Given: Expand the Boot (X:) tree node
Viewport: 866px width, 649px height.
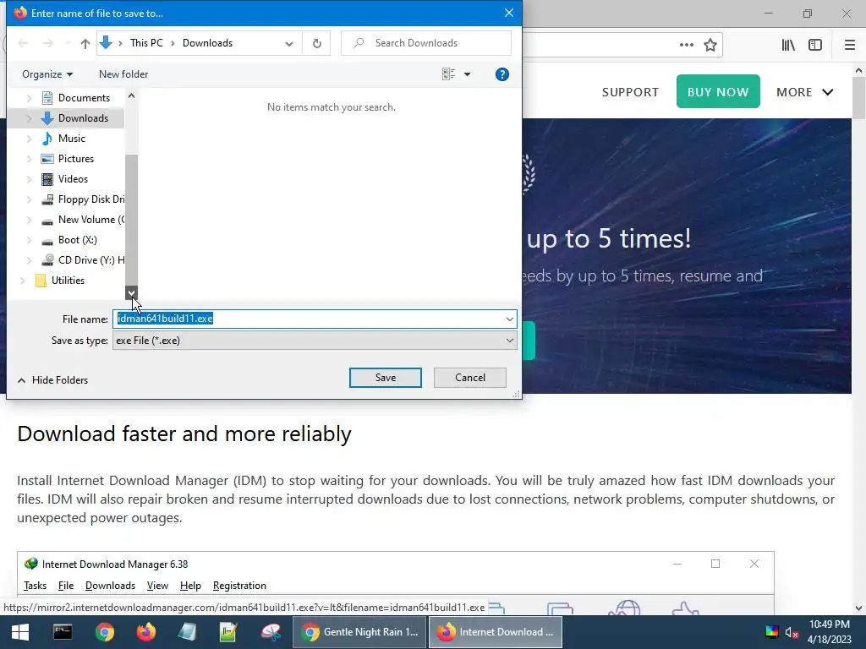Looking at the screenshot, I should 30,240.
